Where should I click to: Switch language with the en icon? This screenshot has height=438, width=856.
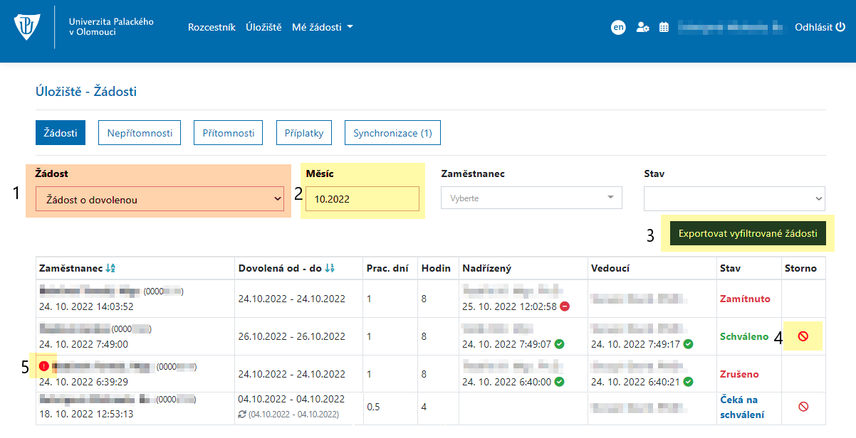point(618,27)
